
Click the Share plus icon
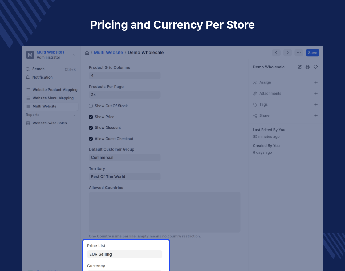pyautogui.click(x=316, y=115)
